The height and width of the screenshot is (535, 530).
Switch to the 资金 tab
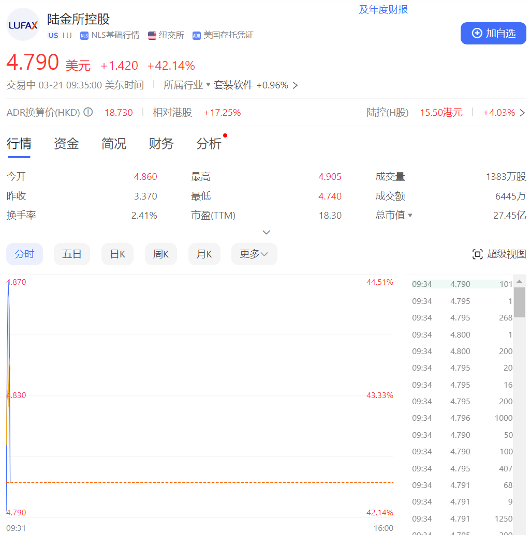click(66, 144)
